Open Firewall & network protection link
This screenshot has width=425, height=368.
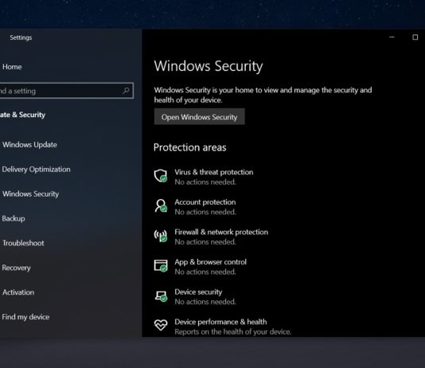pyautogui.click(x=221, y=232)
